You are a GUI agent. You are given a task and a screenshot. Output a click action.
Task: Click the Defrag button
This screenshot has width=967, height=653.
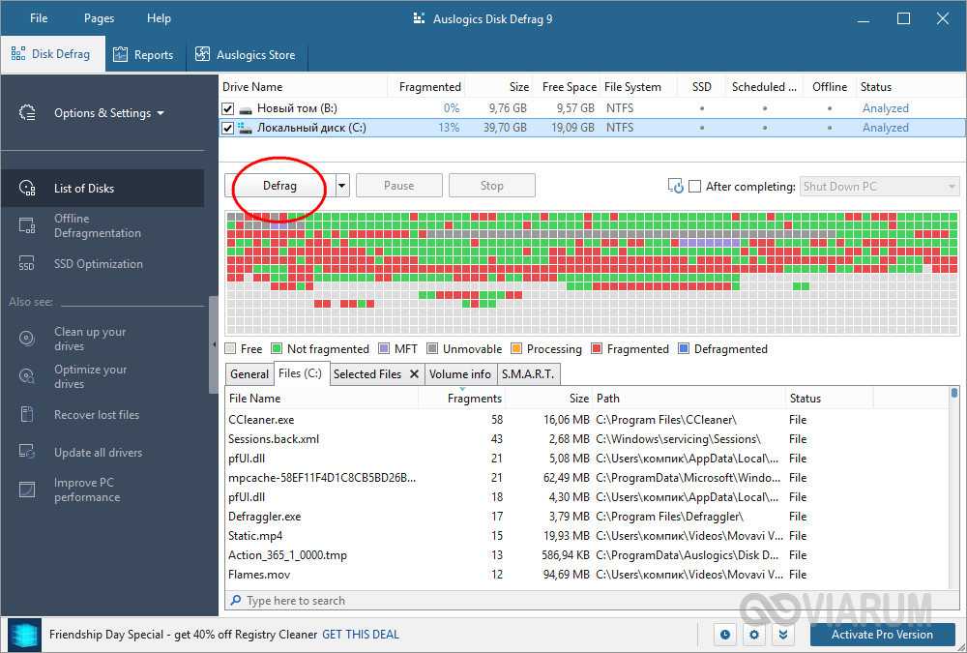279,186
